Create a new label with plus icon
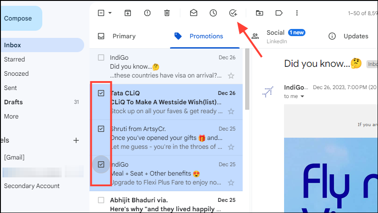Image resolution: width=378 pixels, height=213 pixels. point(76,140)
